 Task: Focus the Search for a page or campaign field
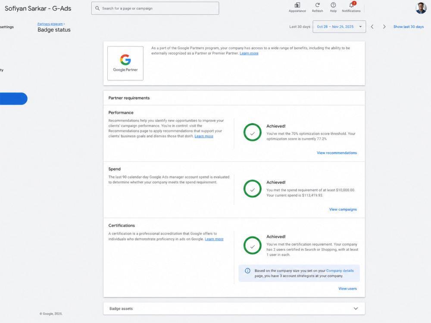point(155,8)
